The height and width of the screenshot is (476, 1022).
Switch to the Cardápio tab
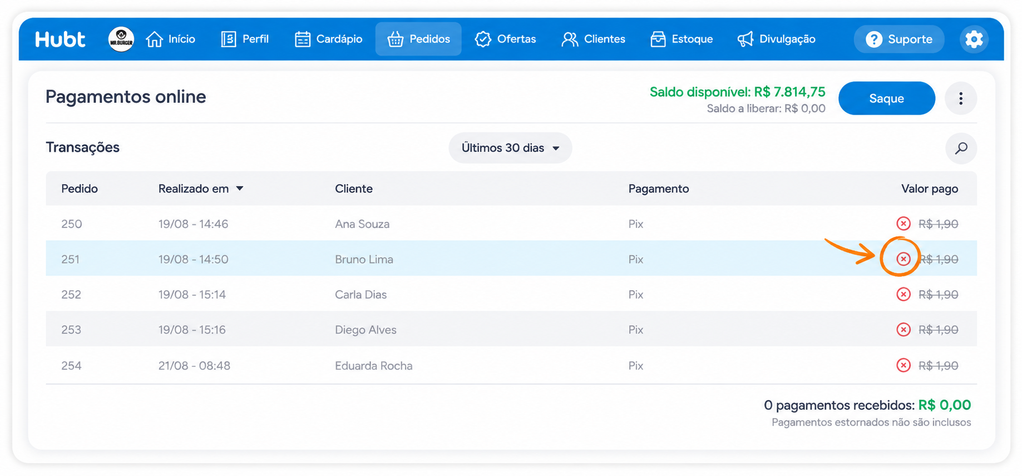coord(328,39)
